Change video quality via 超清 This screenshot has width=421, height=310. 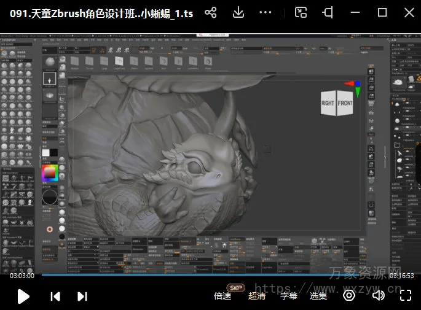[257, 296]
